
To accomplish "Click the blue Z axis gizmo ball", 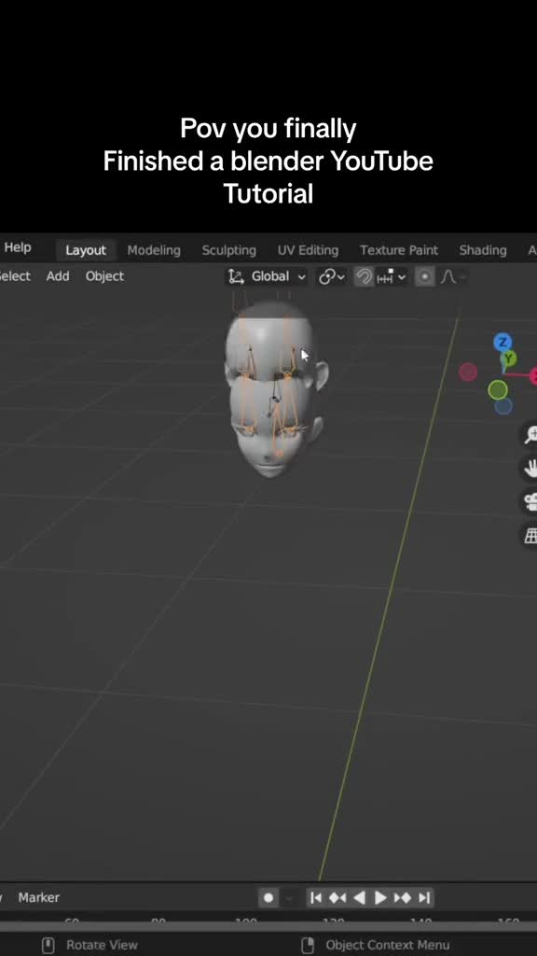I will pos(503,342).
